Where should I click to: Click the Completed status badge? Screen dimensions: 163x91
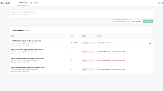coord(88,43)
